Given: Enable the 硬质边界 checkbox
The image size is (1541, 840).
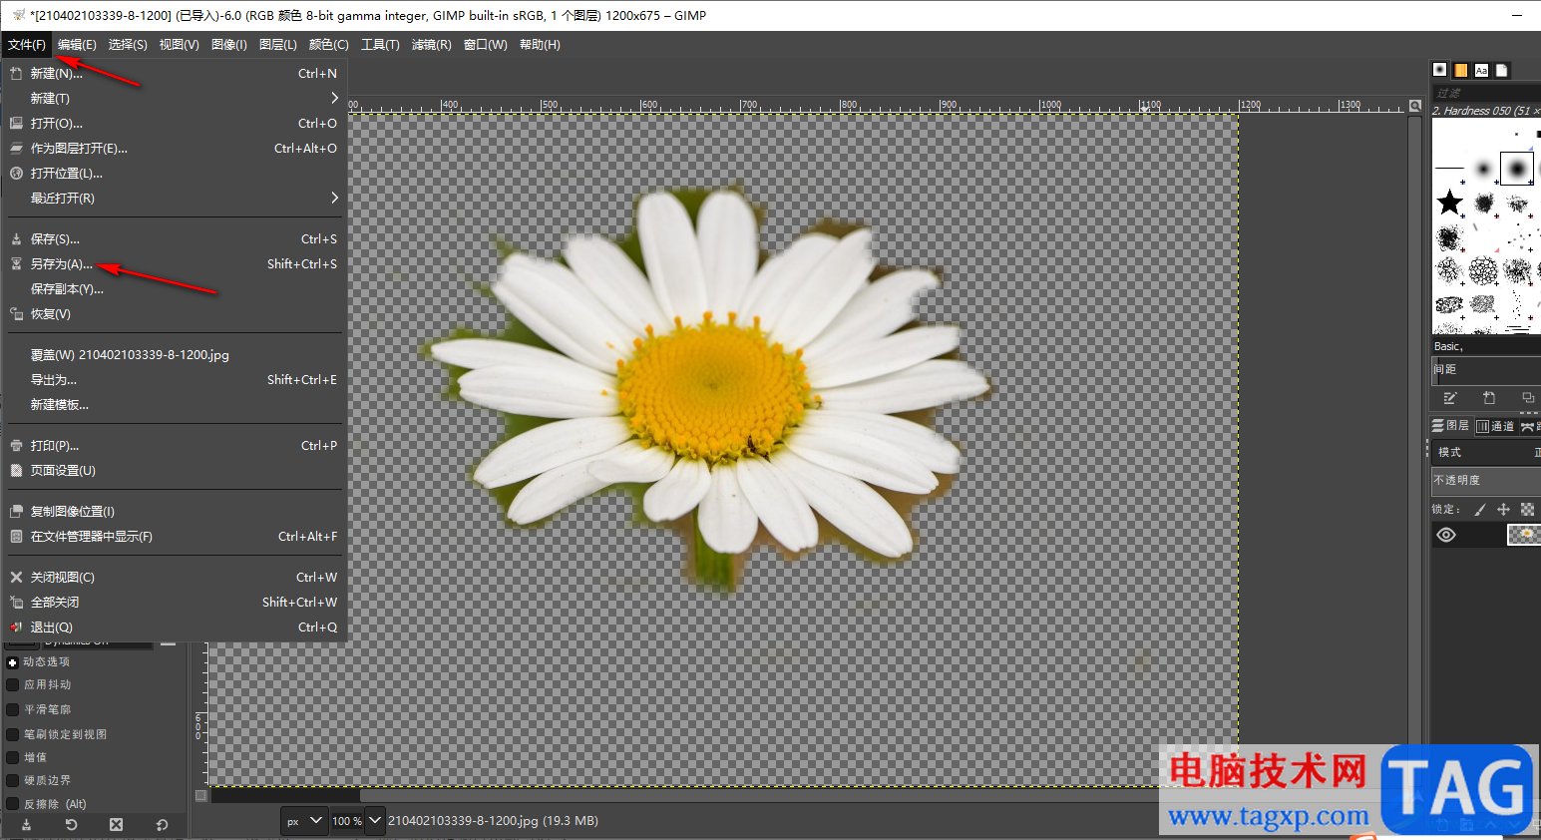Looking at the screenshot, I should click(13, 780).
